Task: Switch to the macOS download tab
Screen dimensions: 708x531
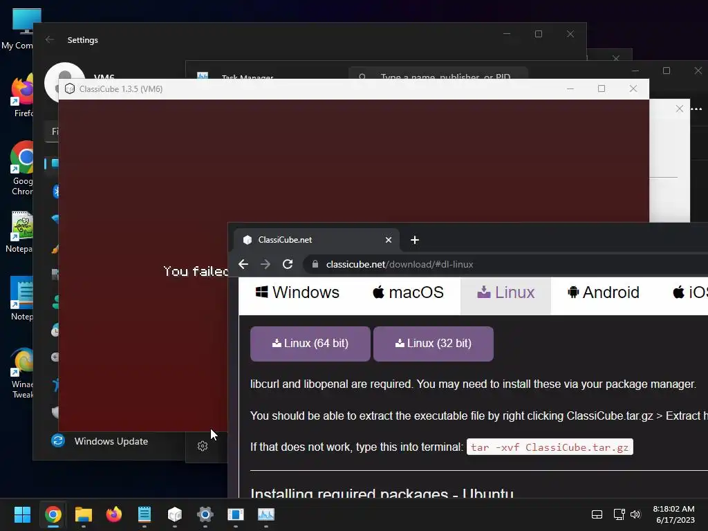Action: pos(408,292)
